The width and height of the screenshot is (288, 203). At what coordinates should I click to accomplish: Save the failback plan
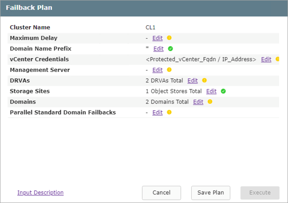pyautogui.click(x=211, y=193)
